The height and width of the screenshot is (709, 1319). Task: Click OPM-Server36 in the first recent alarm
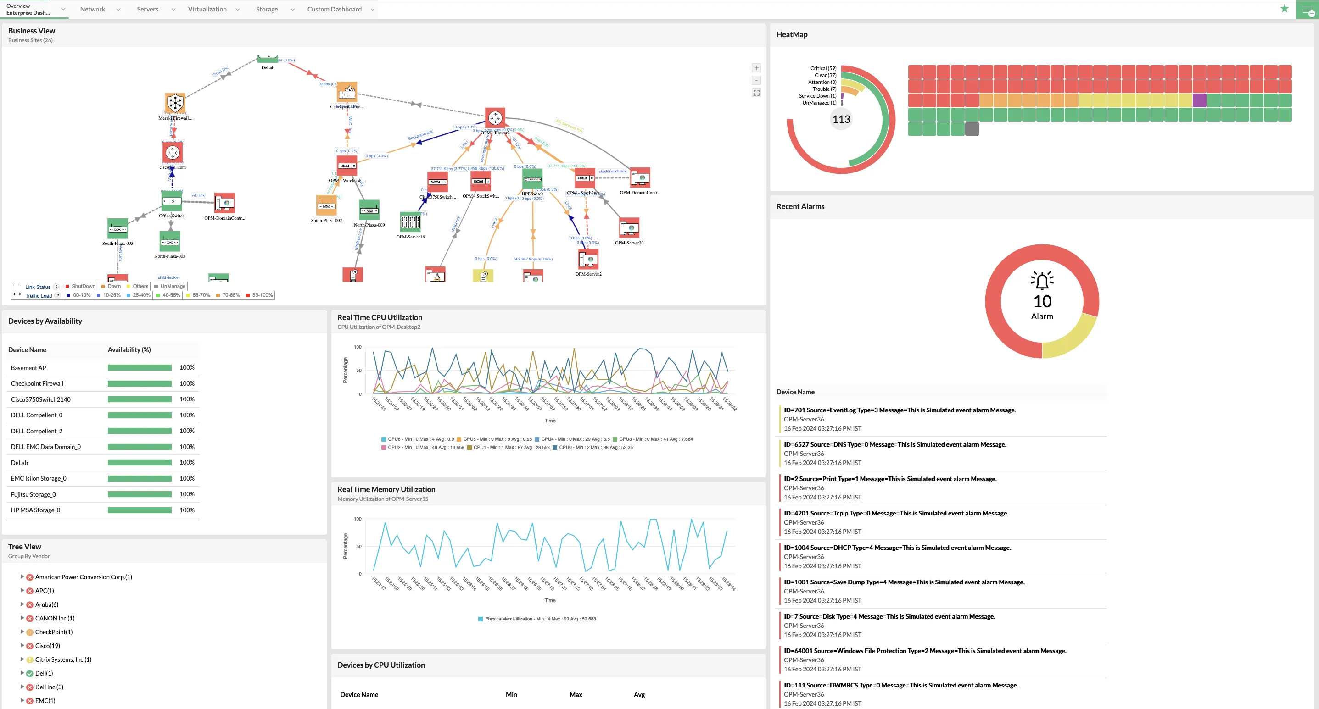tap(804, 419)
